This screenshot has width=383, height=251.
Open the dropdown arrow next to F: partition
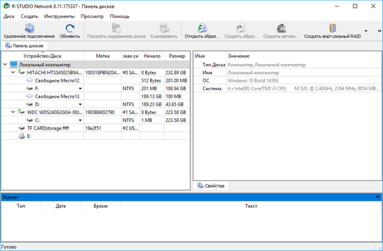[x=80, y=88]
